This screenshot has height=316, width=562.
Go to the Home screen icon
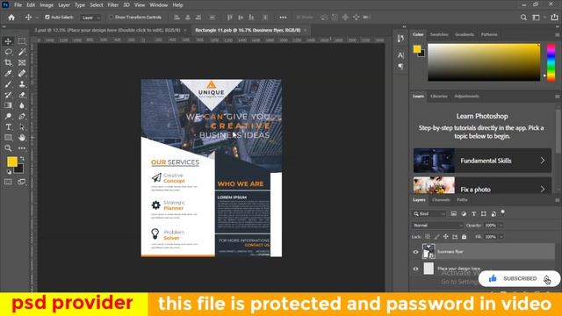[x=11, y=18]
